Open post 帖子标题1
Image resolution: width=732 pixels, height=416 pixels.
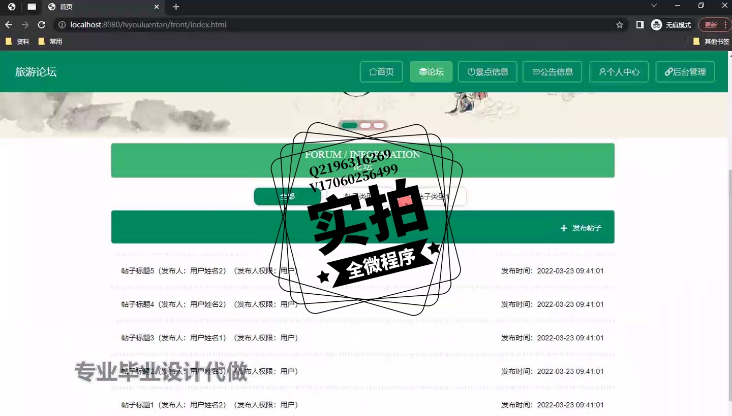(x=209, y=405)
